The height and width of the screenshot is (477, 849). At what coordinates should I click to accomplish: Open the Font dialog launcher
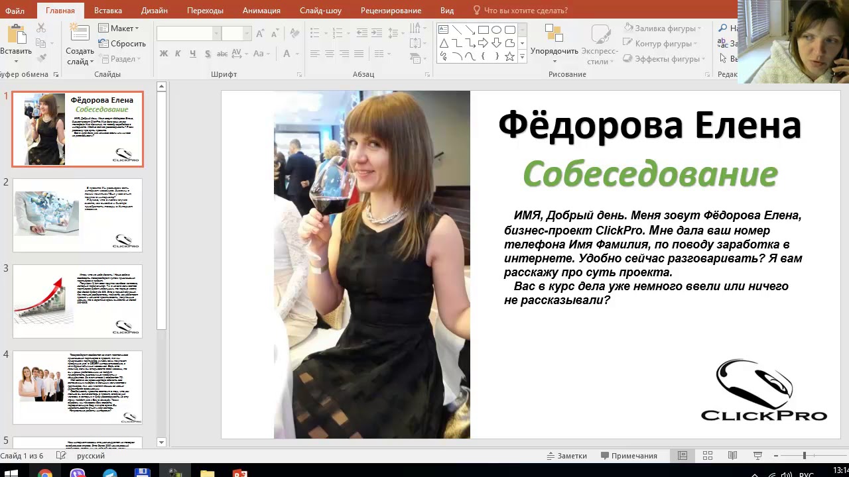click(x=299, y=74)
